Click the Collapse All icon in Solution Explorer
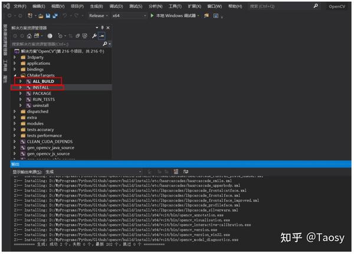The image size is (354, 254). coord(78,35)
